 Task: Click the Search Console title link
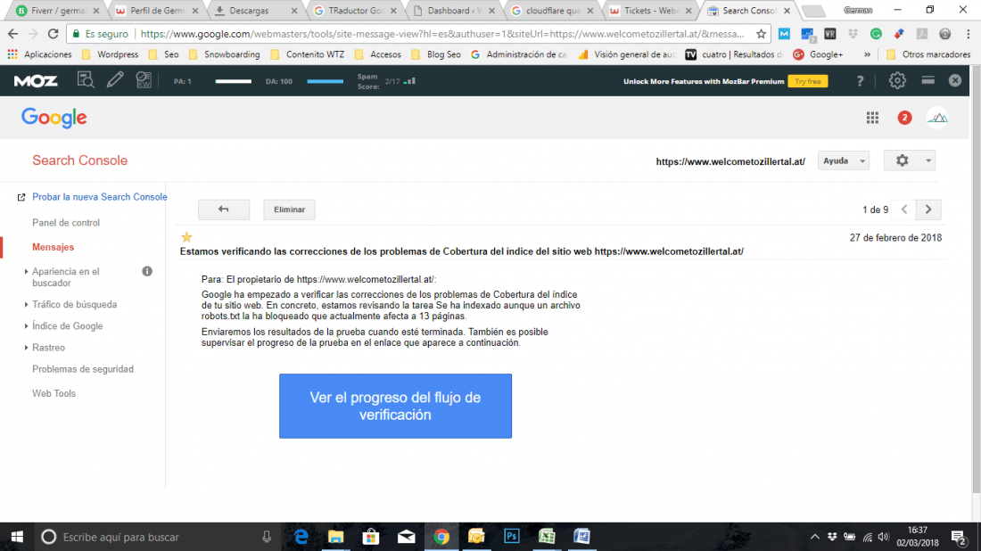[79, 160]
